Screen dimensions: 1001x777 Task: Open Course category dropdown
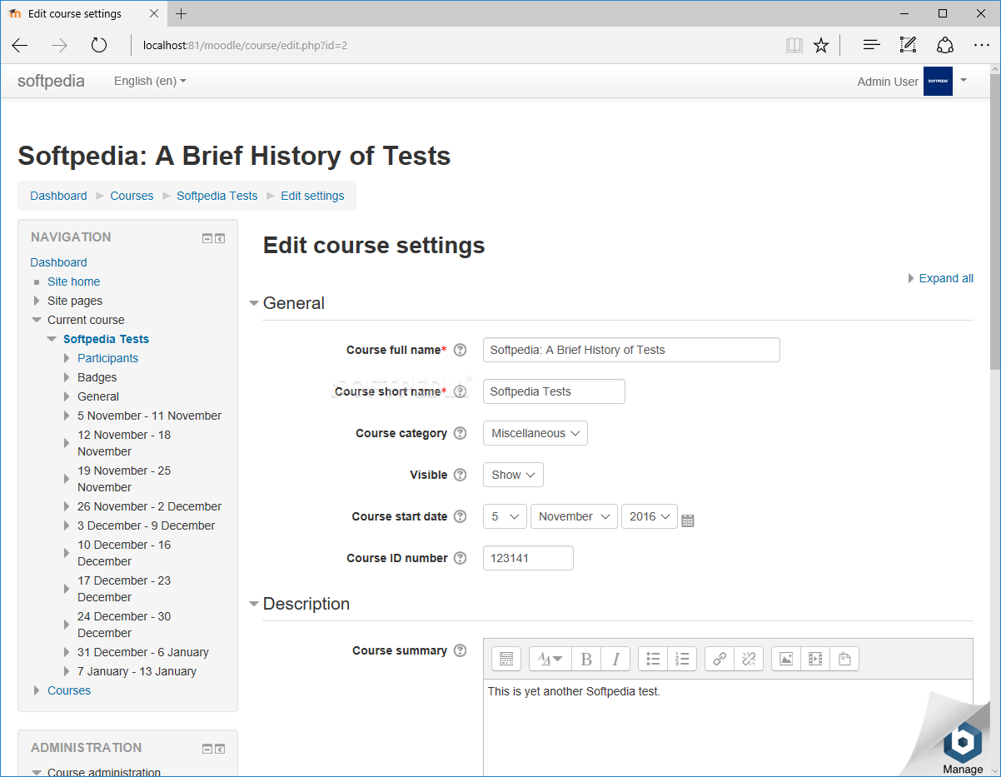(535, 433)
